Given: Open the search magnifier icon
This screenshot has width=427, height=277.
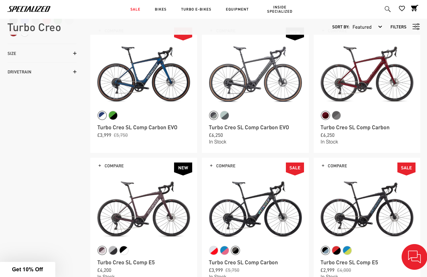Looking at the screenshot, I should click(387, 9).
